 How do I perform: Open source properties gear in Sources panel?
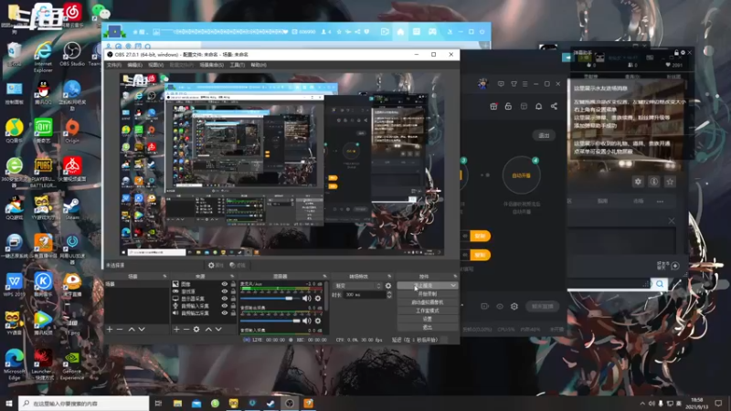coord(196,329)
